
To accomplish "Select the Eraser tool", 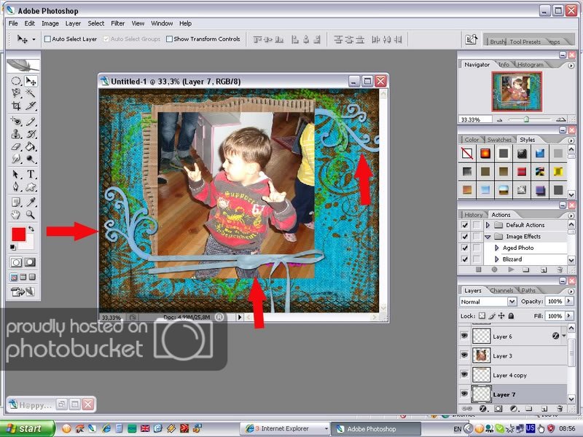I will pyautogui.click(x=16, y=146).
